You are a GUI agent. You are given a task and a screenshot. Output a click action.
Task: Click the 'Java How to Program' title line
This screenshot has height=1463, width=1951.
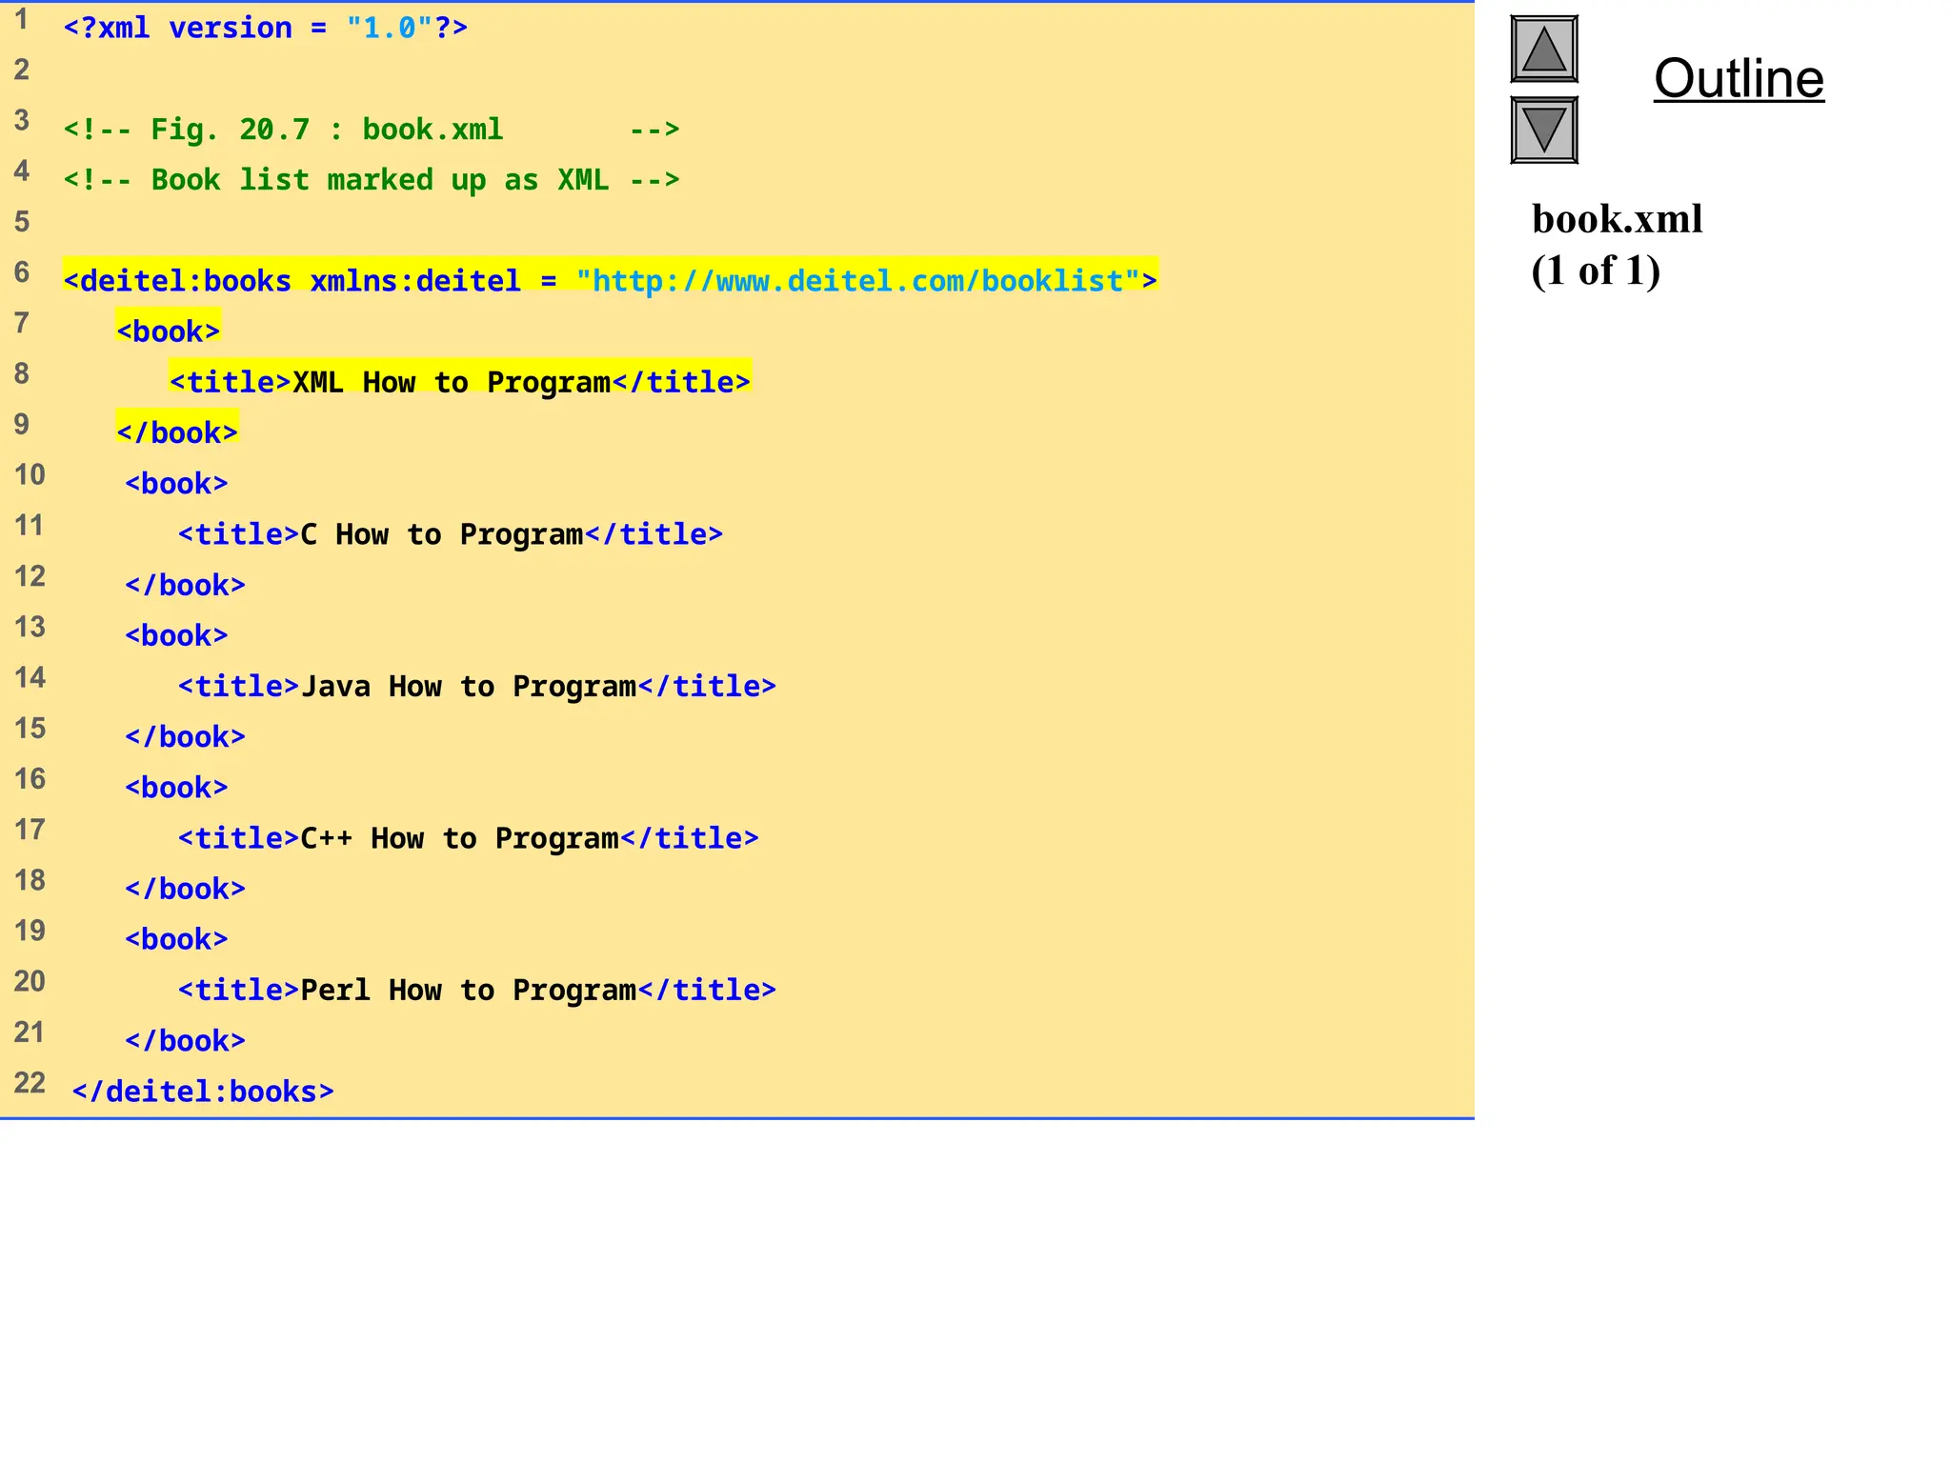(477, 686)
